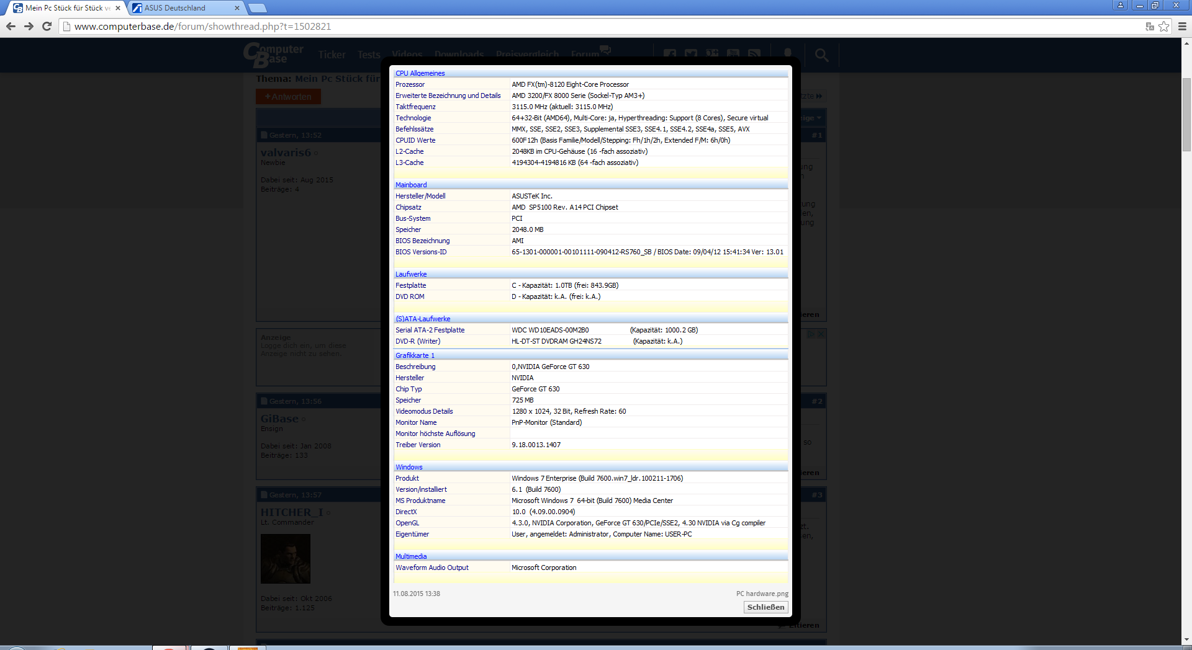The width and height of the screenshot is (1192, 650).
Task: Click the Chrome user profile icon
Action: point(1121,5)
